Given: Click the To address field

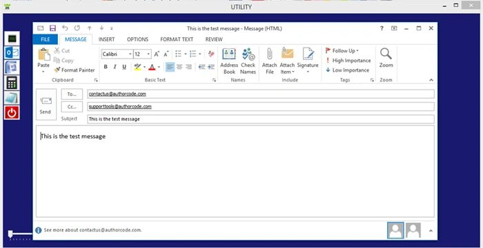Looking at the screenshot, I should pyautogui.click(x=261, y=94).
